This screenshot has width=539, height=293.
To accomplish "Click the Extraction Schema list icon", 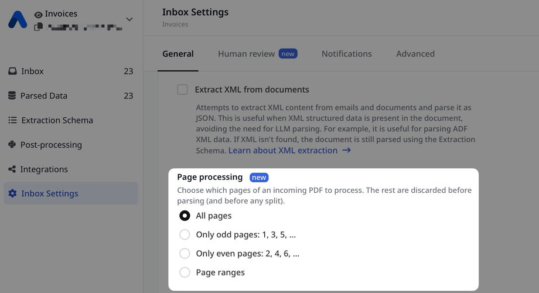I will 12,120.
